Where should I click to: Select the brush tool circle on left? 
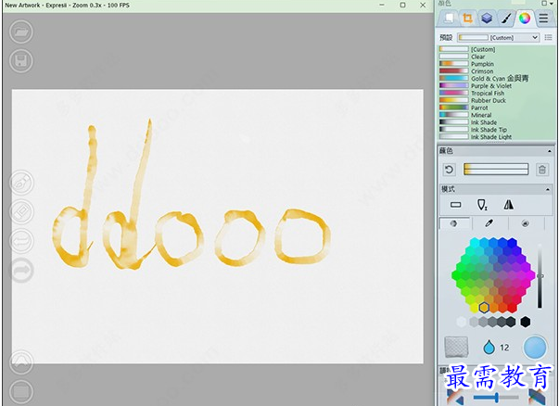point(21,183)
